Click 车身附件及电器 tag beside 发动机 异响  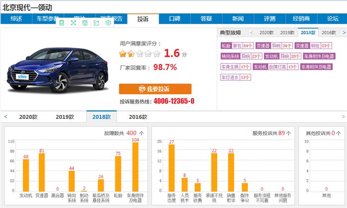coord(319,56)
